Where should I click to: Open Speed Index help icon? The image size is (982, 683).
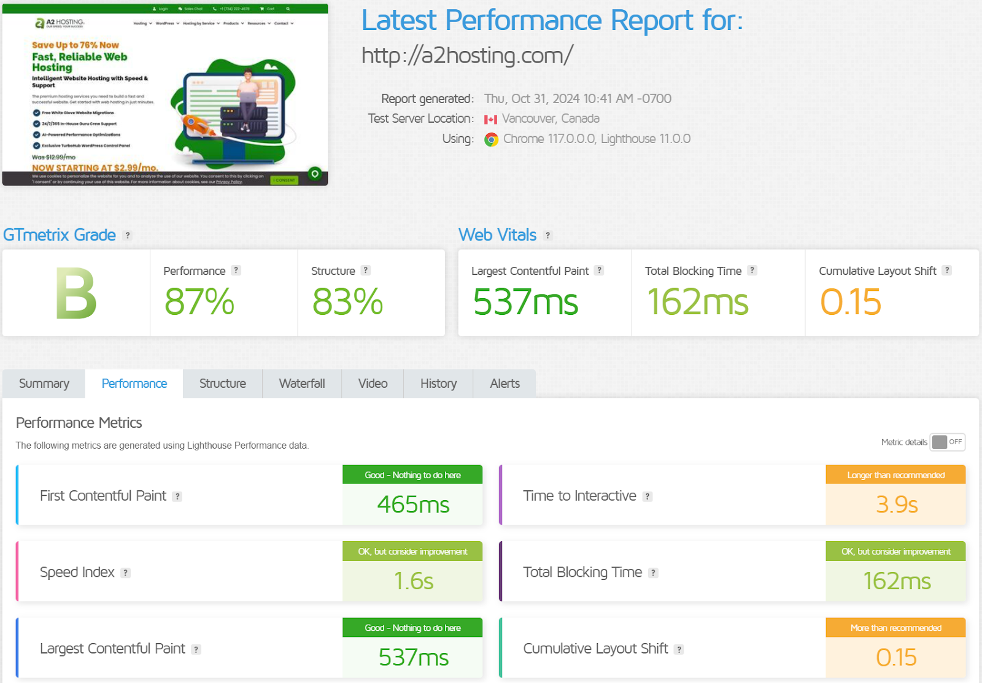[x=126, y=573]
